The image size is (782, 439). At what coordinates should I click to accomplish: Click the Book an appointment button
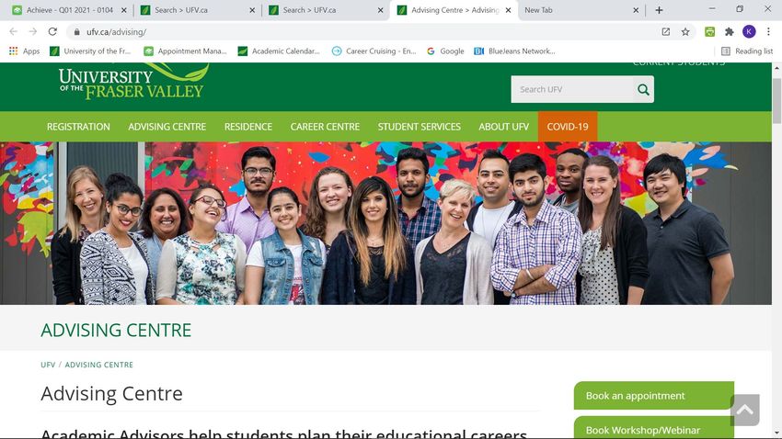pyautogui.click(x=654, y=396)
